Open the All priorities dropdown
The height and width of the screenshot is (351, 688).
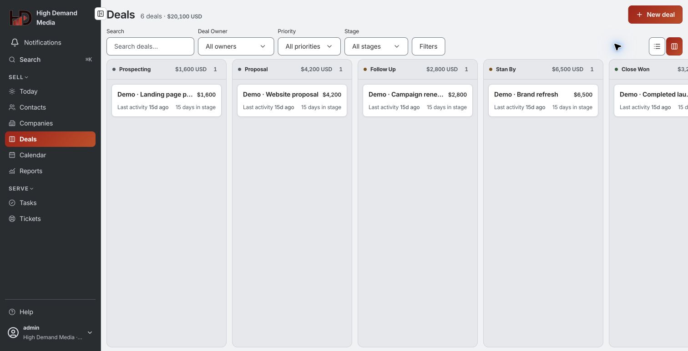point(309,46)
